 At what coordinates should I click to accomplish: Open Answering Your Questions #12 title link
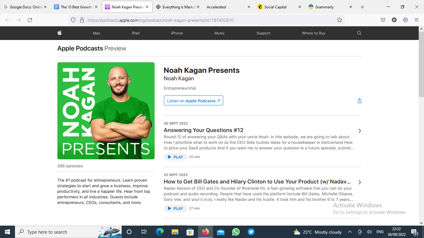pyautogui.click(x=204, y=130)
